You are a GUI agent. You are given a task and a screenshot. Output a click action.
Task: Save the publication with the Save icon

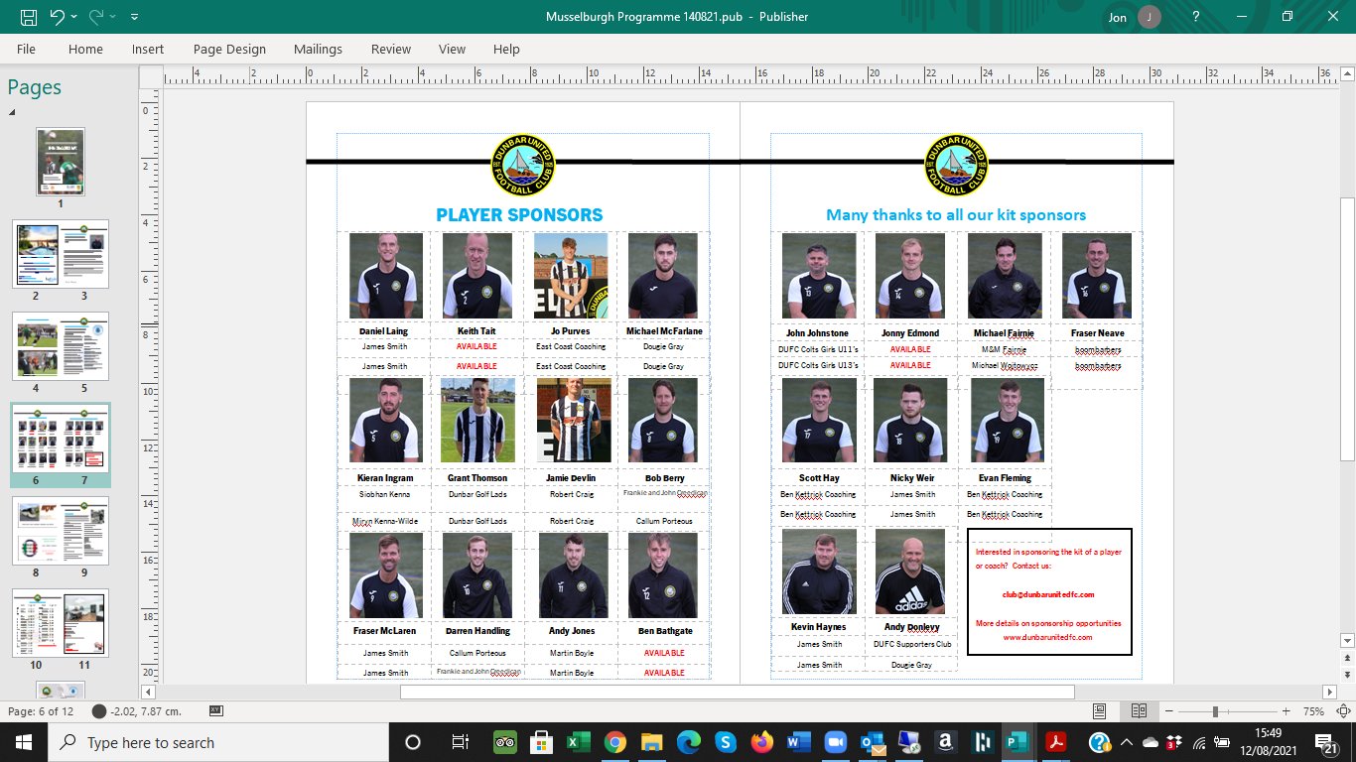coord(28,17)
